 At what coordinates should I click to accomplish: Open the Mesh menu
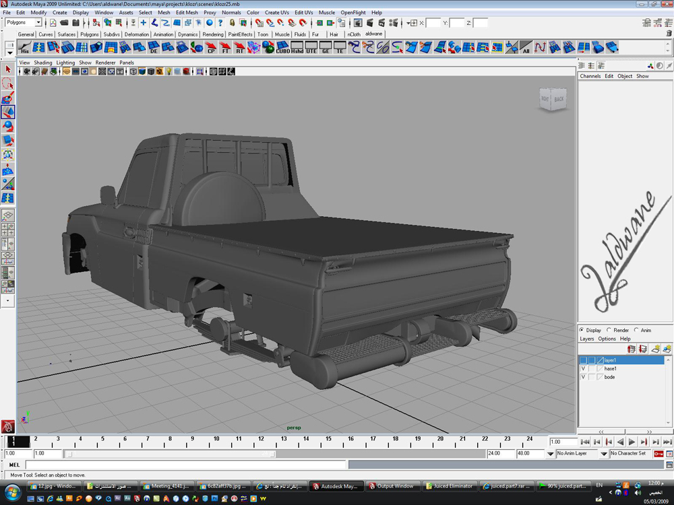pyautogui.click(x=164, y=12)
